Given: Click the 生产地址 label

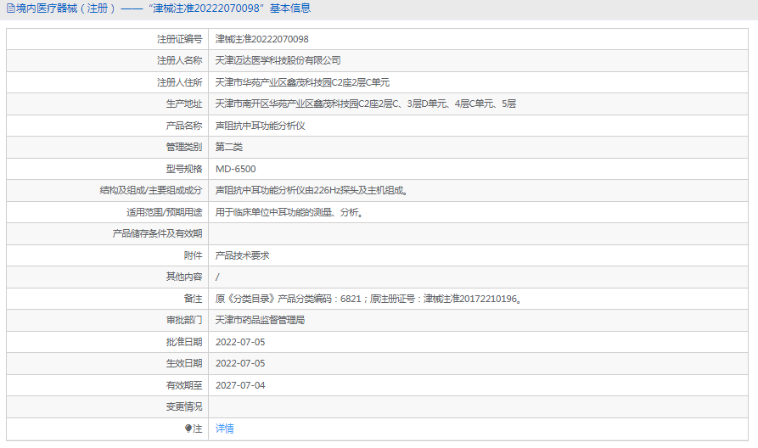Looking at the screenshot, I should pyautogui.click(x=183, y=104).
